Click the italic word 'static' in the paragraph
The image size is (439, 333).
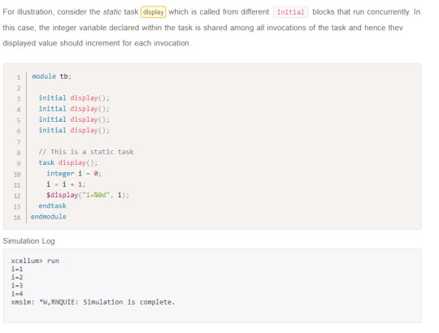pos(112,11)
